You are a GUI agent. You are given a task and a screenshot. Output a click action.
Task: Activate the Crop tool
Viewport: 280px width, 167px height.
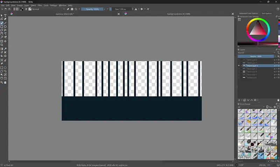[x=2, y=45]
